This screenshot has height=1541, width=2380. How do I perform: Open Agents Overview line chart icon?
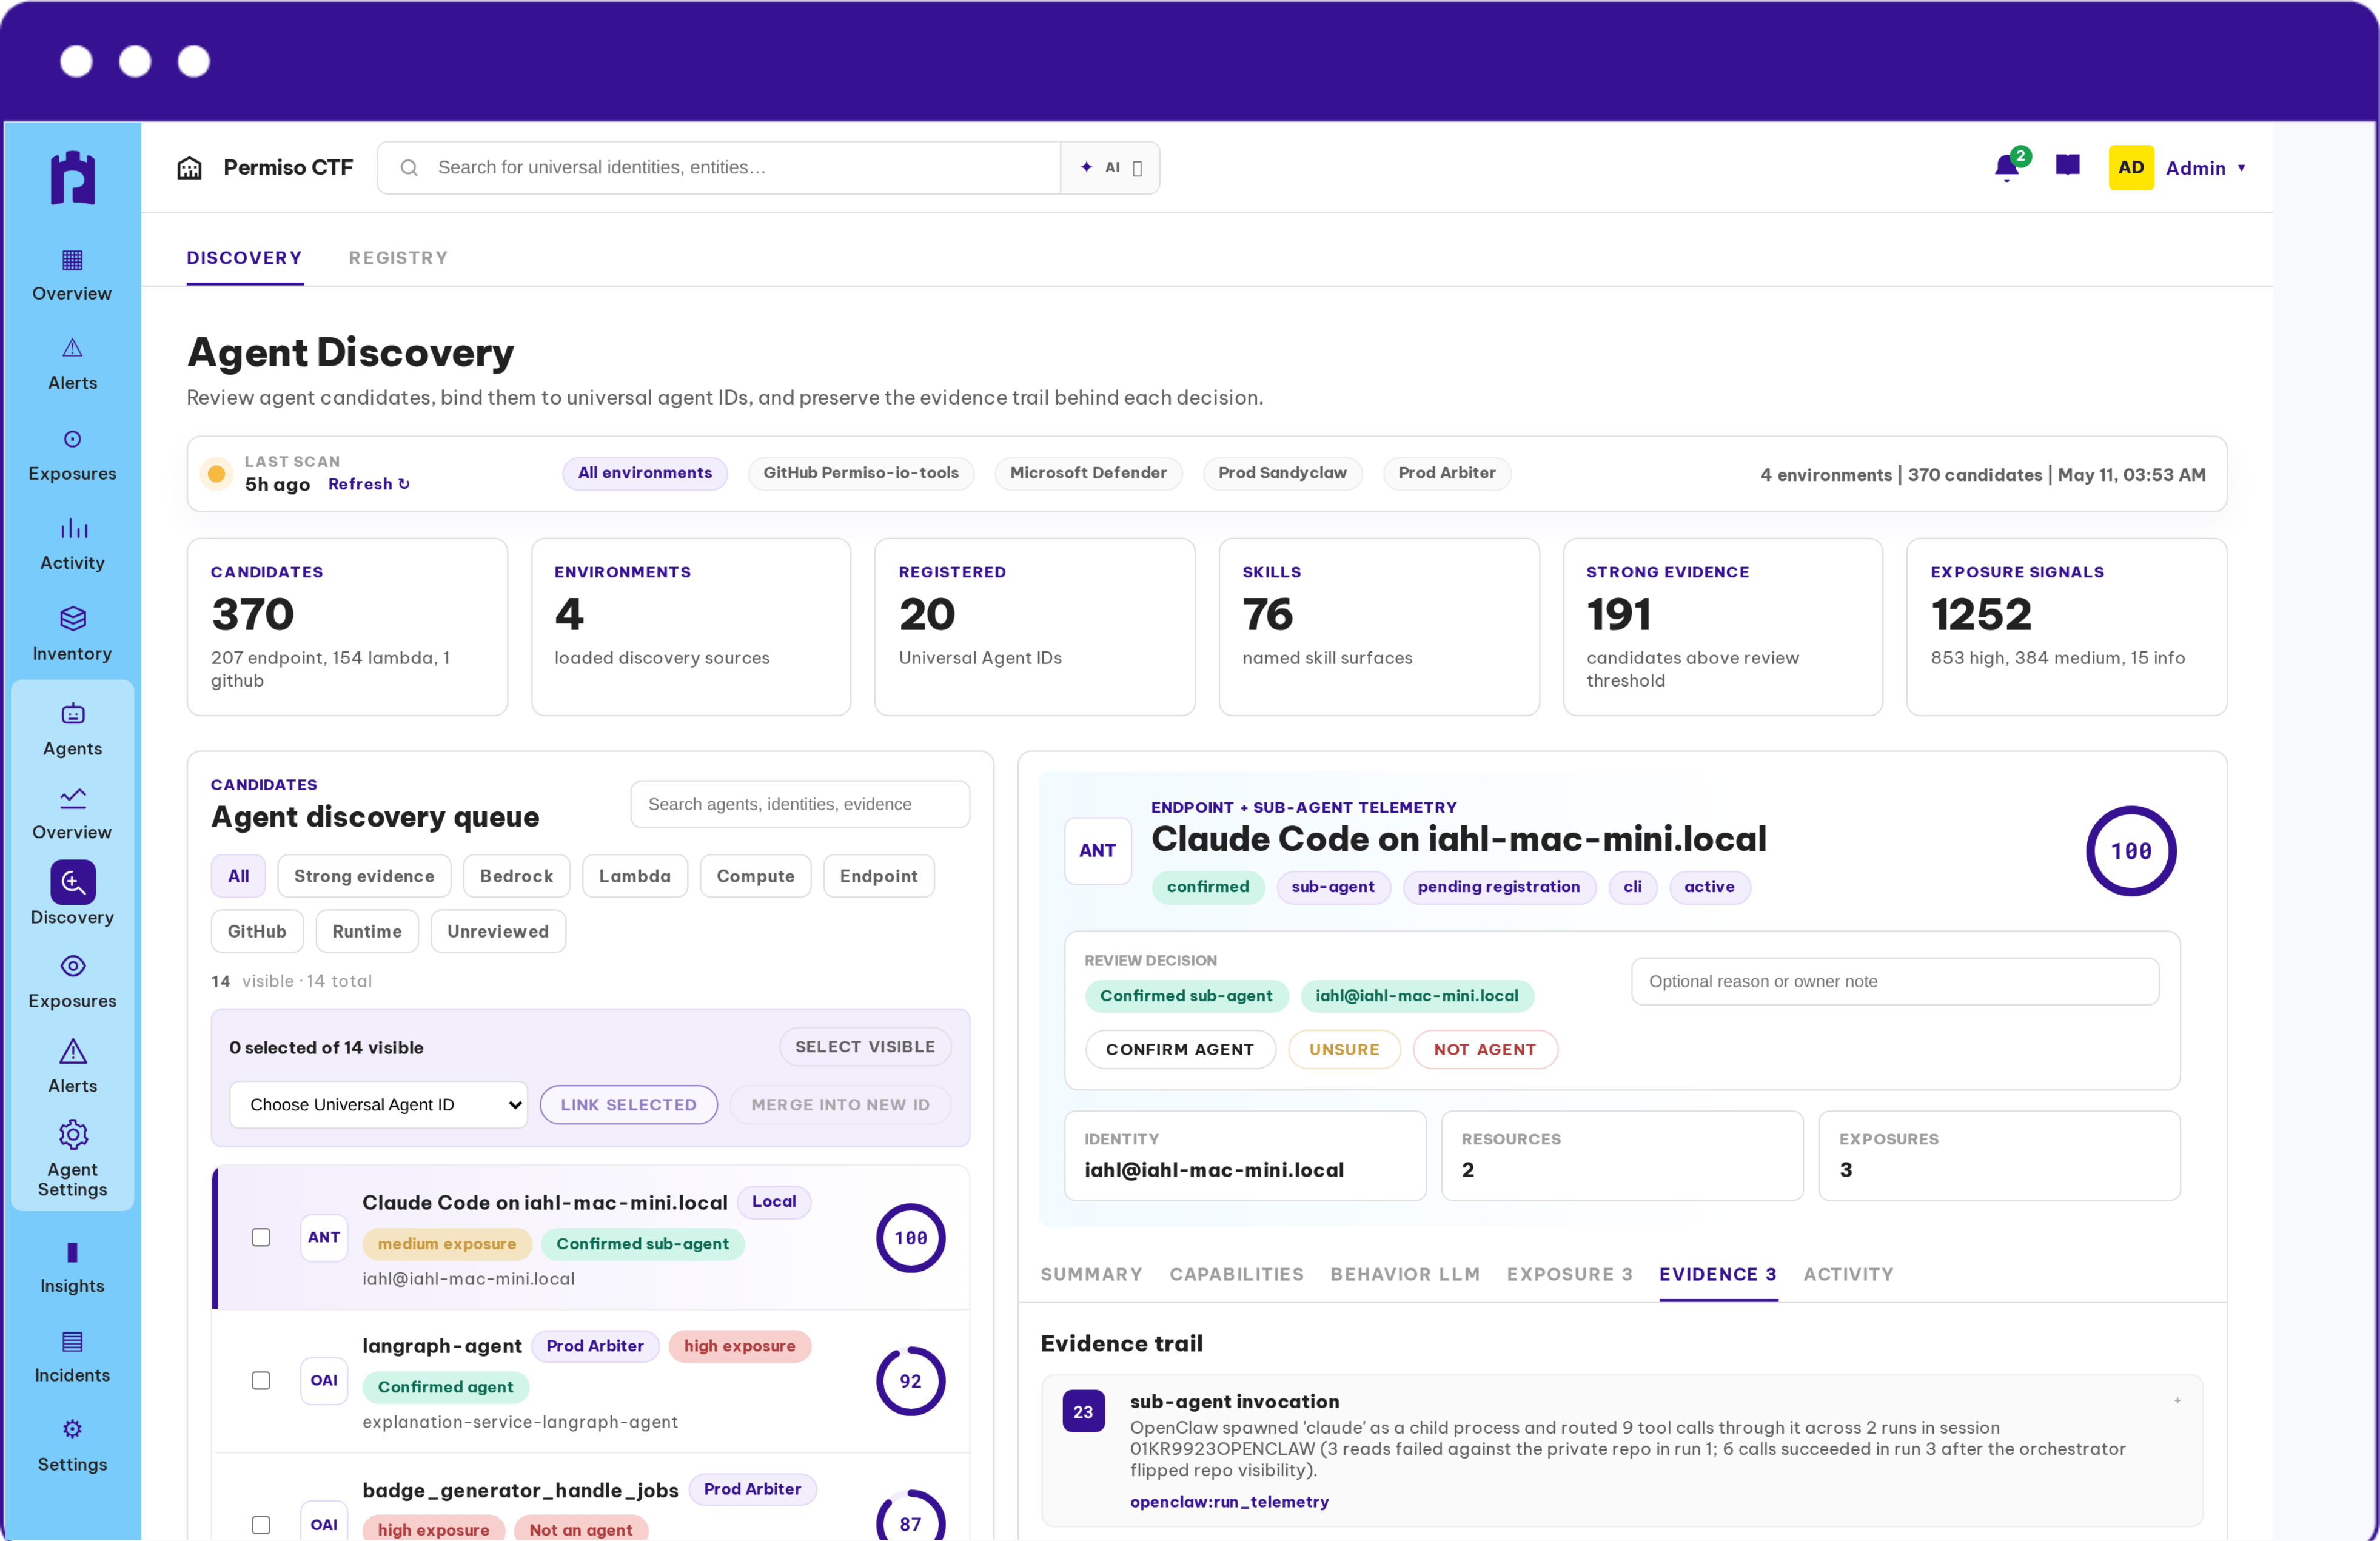coord(72,799)
